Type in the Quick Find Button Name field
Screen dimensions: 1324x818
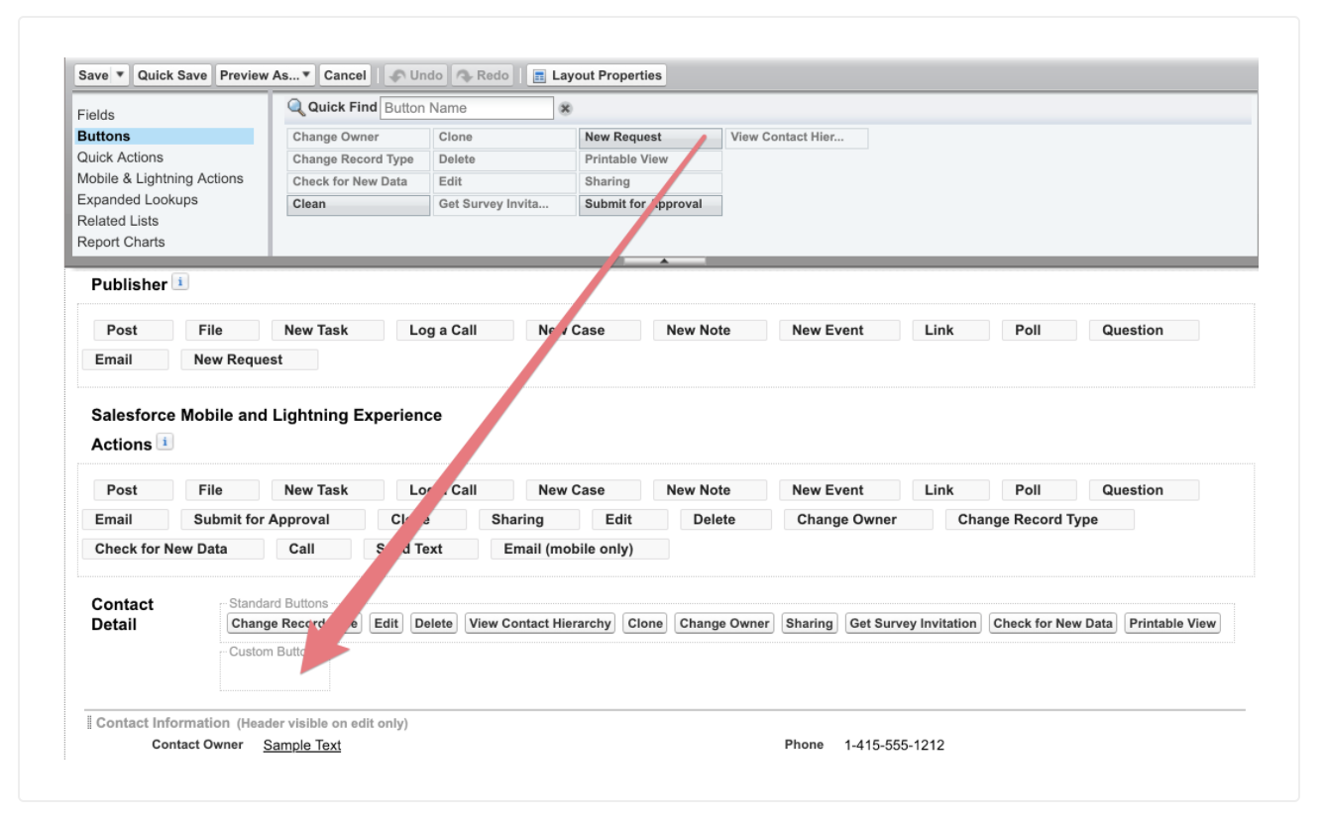[466, 108]
